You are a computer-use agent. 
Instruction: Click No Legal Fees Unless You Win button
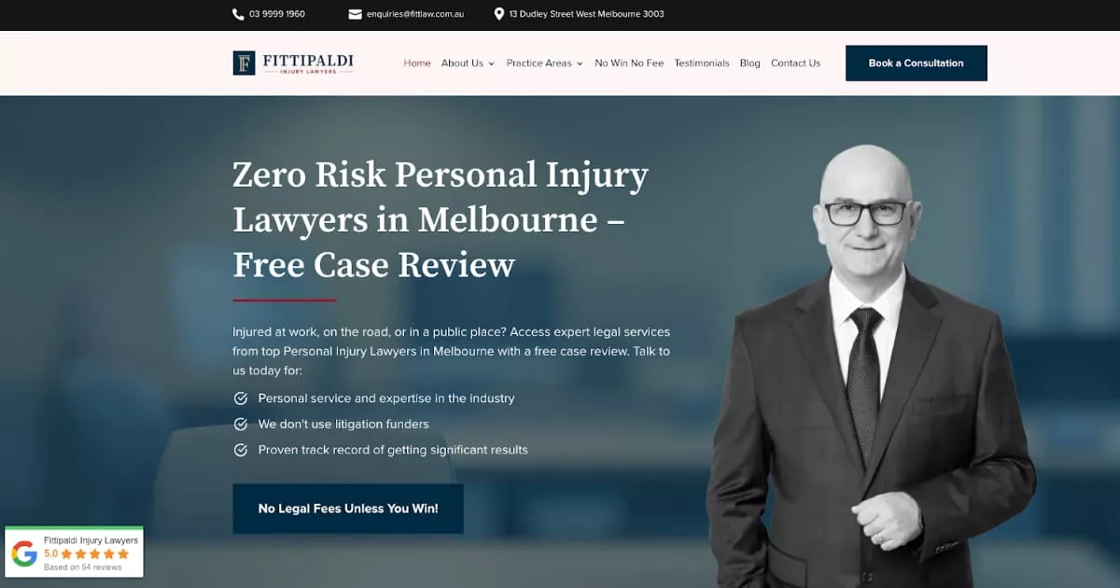pos(348,509)
